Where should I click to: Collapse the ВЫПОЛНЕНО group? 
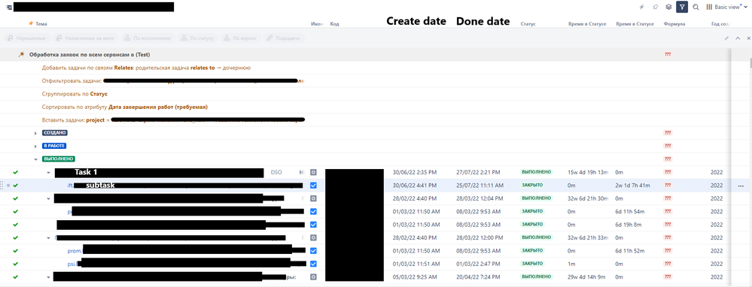pos(35,159)
